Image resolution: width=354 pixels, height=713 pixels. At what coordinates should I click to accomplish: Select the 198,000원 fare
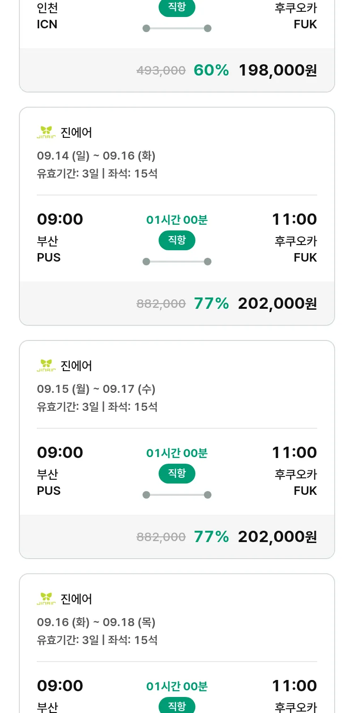pos(278,70)
